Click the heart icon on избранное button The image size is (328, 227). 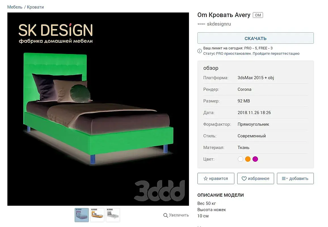click(x=244, y=178)
